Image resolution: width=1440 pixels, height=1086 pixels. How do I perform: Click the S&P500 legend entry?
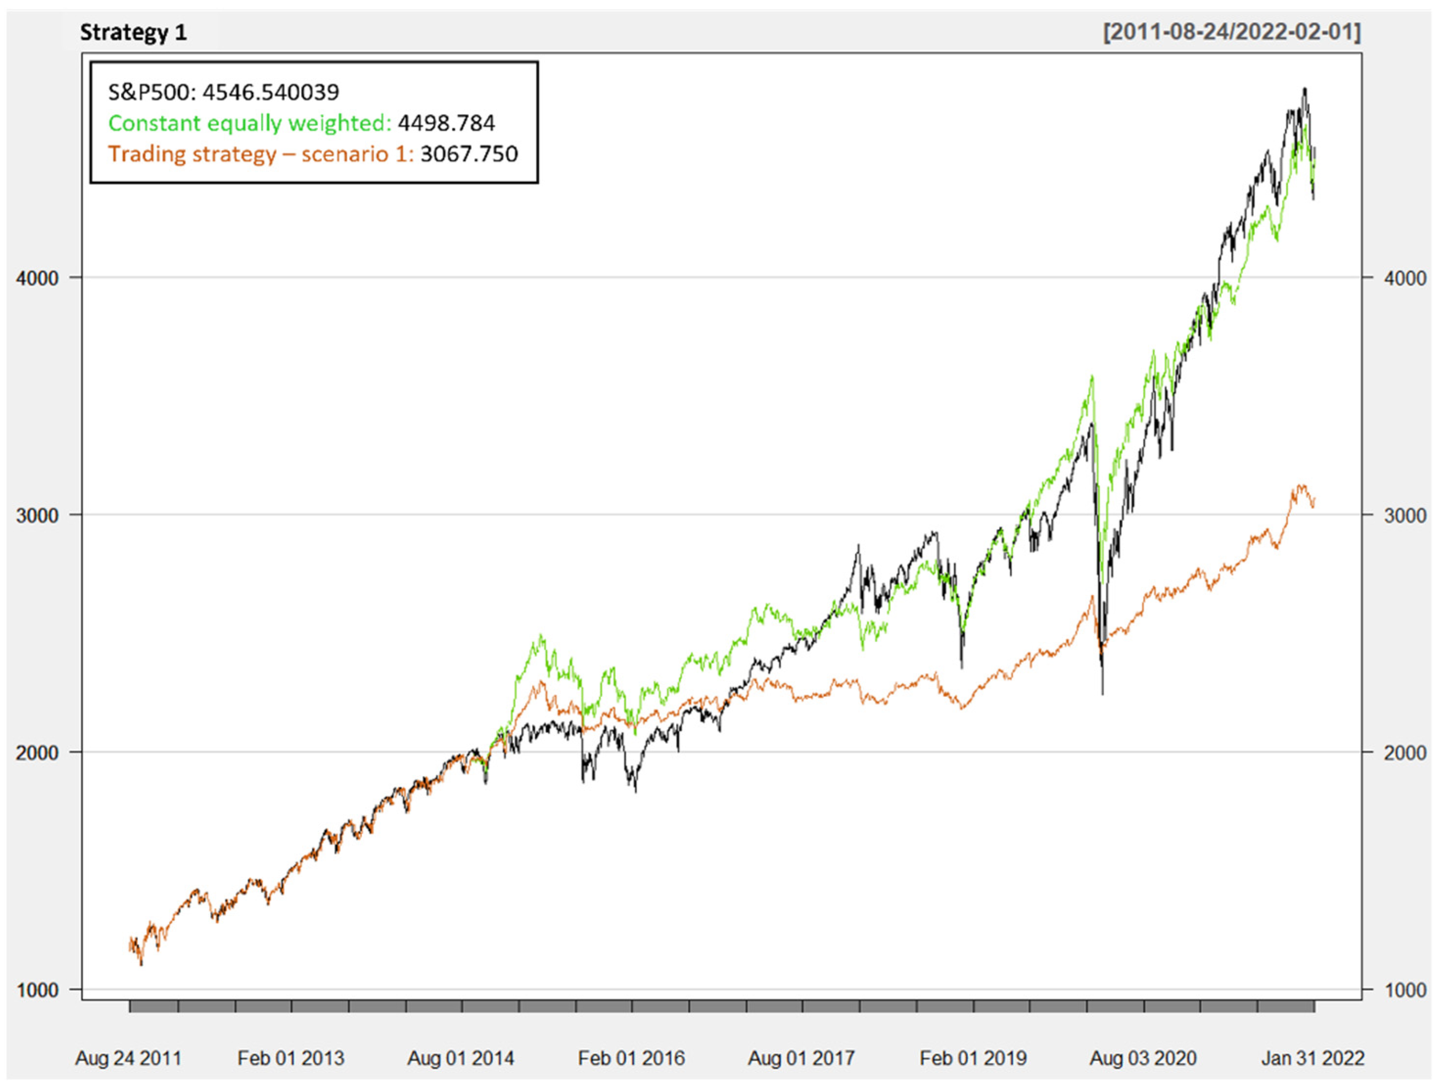click(x=223, y=92)
